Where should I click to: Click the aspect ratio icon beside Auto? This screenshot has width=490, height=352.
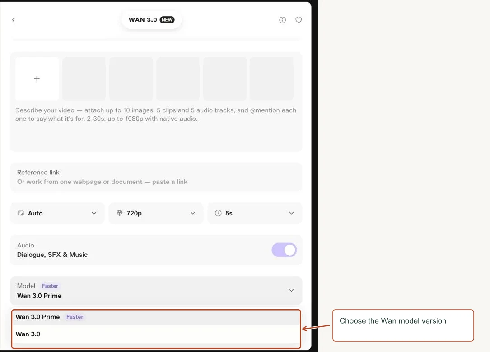(x=21, y=213)
